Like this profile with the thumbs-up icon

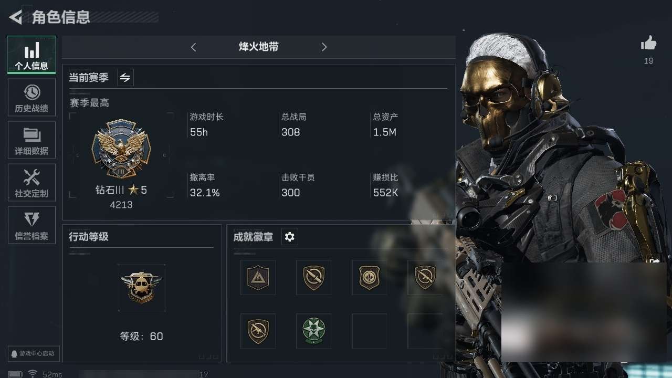(649, 44)
